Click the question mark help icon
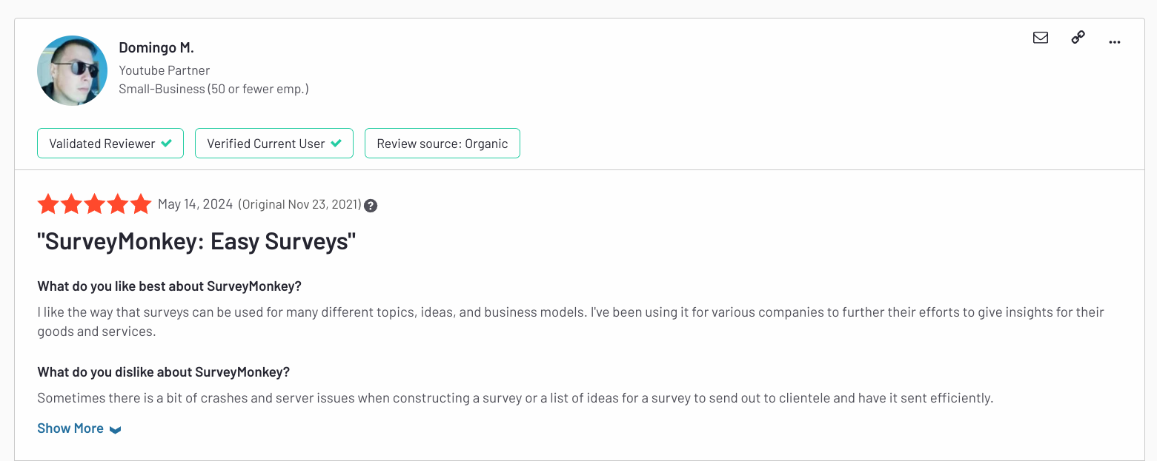This screenshot has height=461, width=1157. point(370,206)
